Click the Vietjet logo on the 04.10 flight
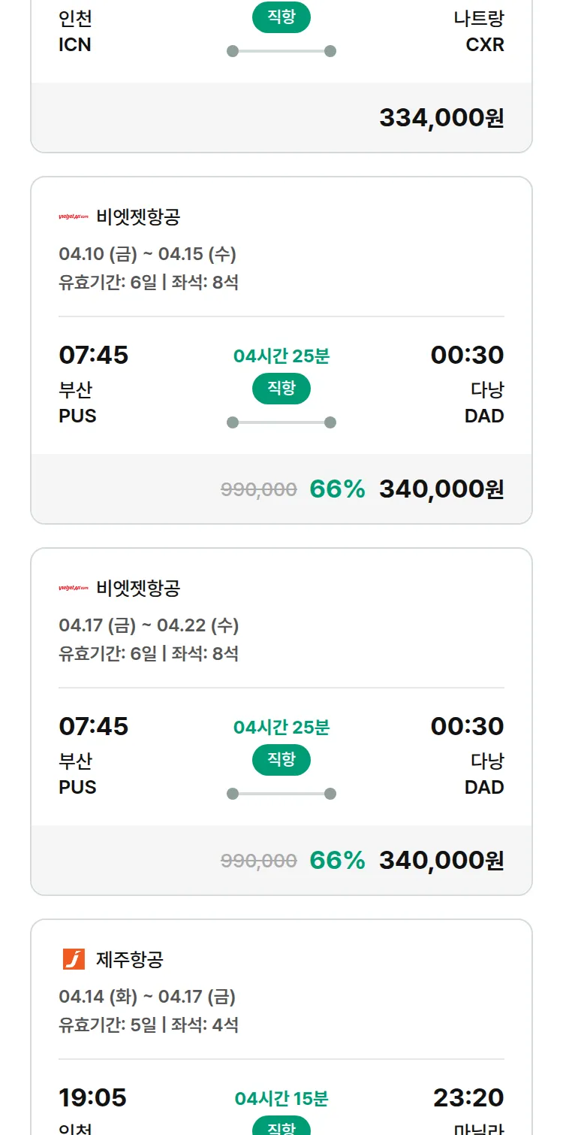This screenshot has width=563, height=1135. (74, 217)
